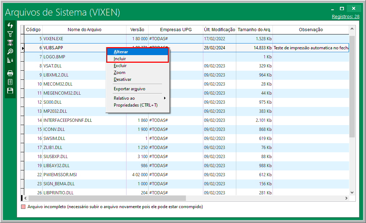
Task: Click Exportar arquivo menu entry
Action: (x=129, y=89)
